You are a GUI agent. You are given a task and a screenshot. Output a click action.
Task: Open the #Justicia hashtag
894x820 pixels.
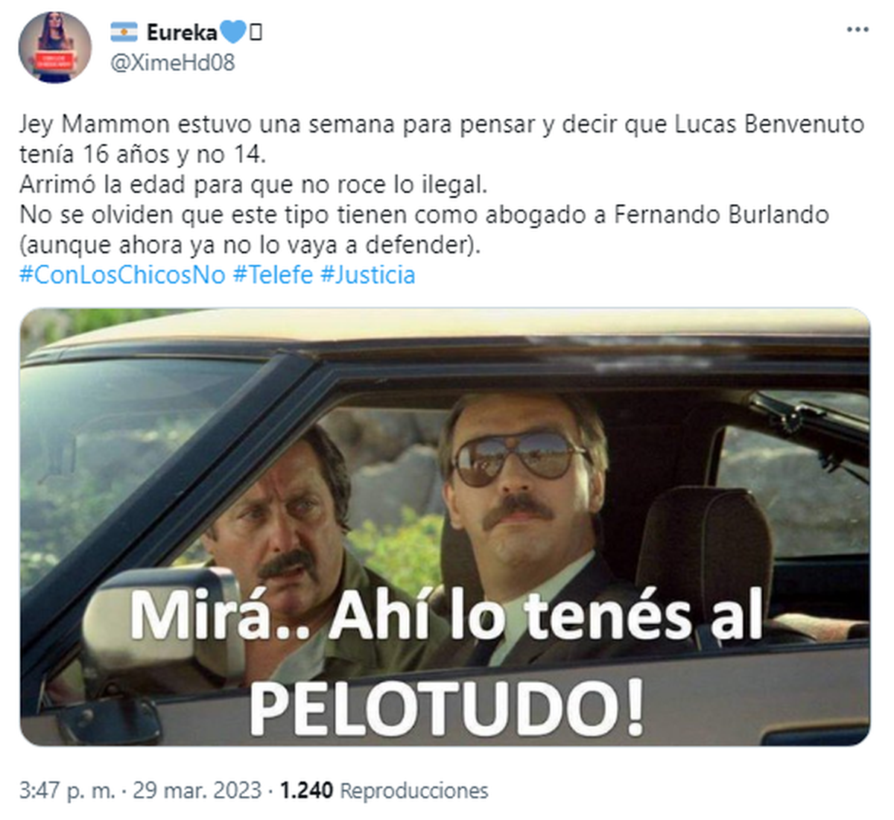(x=367, y=275)
